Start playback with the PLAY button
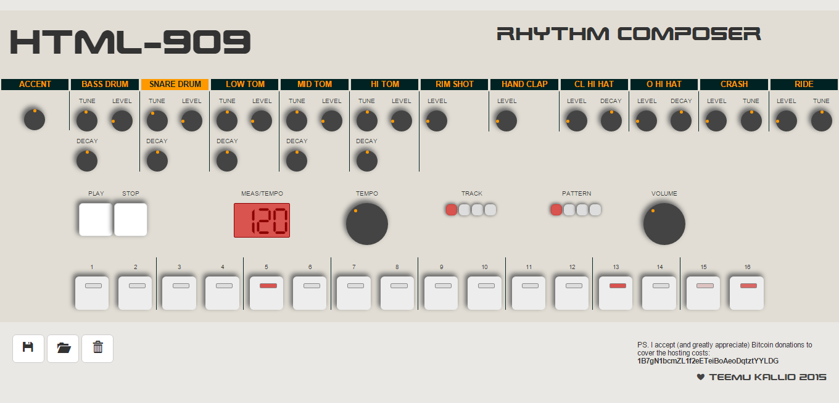 96,220
